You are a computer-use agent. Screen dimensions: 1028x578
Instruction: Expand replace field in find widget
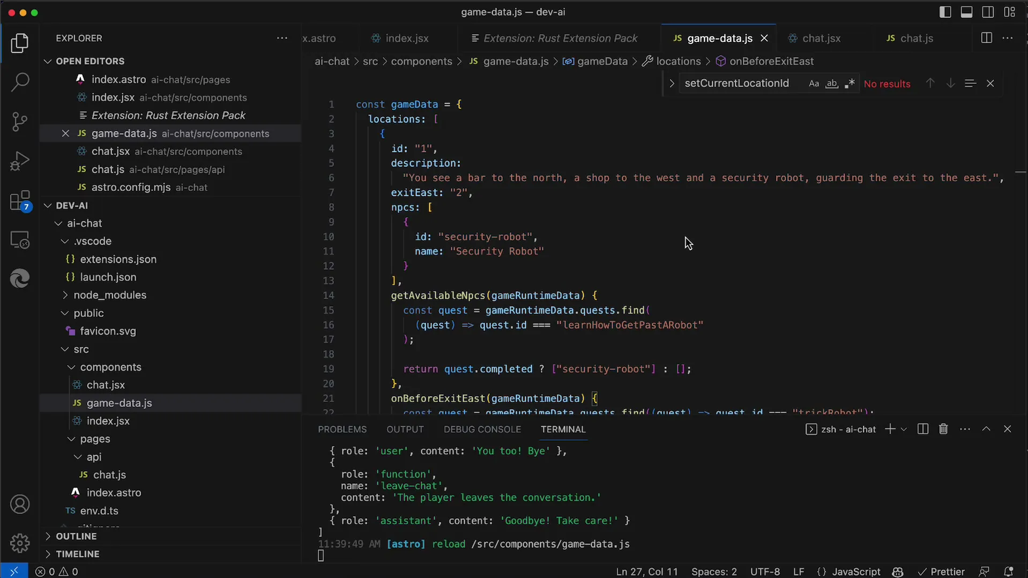672,84
